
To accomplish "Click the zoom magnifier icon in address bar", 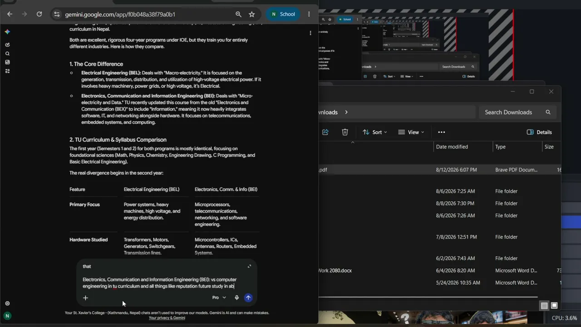I will click(239, 14).
